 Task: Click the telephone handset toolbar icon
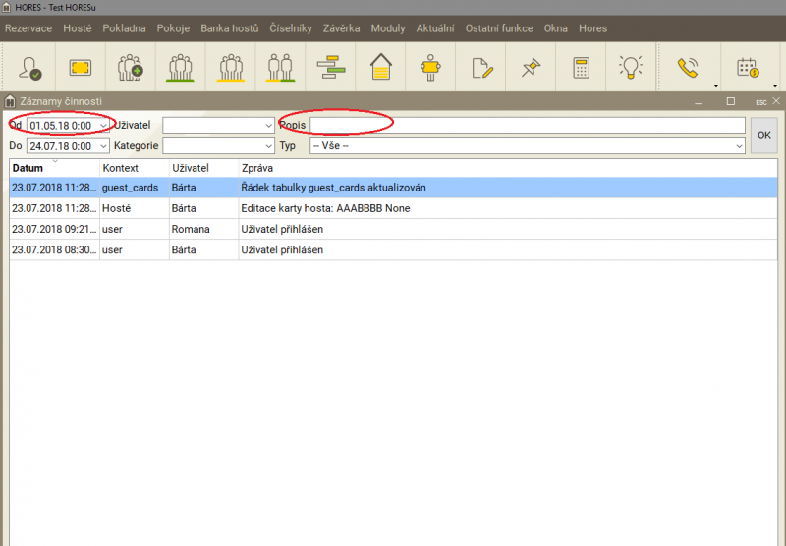[686, 68]
